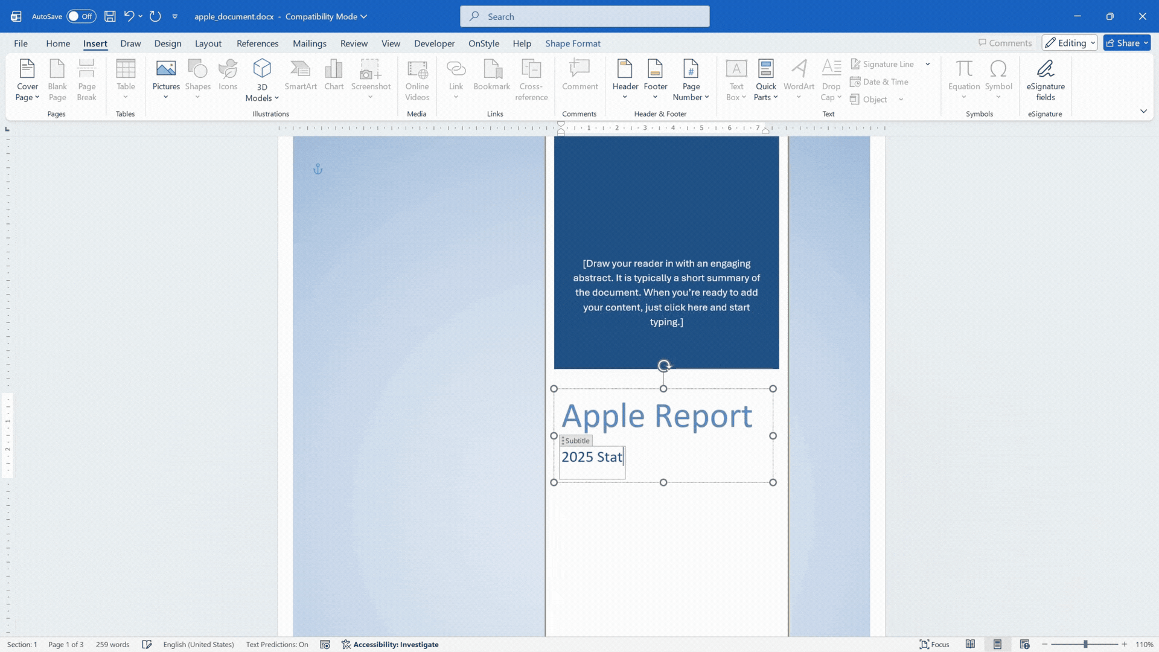Screen dimensions: 1159x652
Task: Click the Save icon in title bar
Action: 110,16
